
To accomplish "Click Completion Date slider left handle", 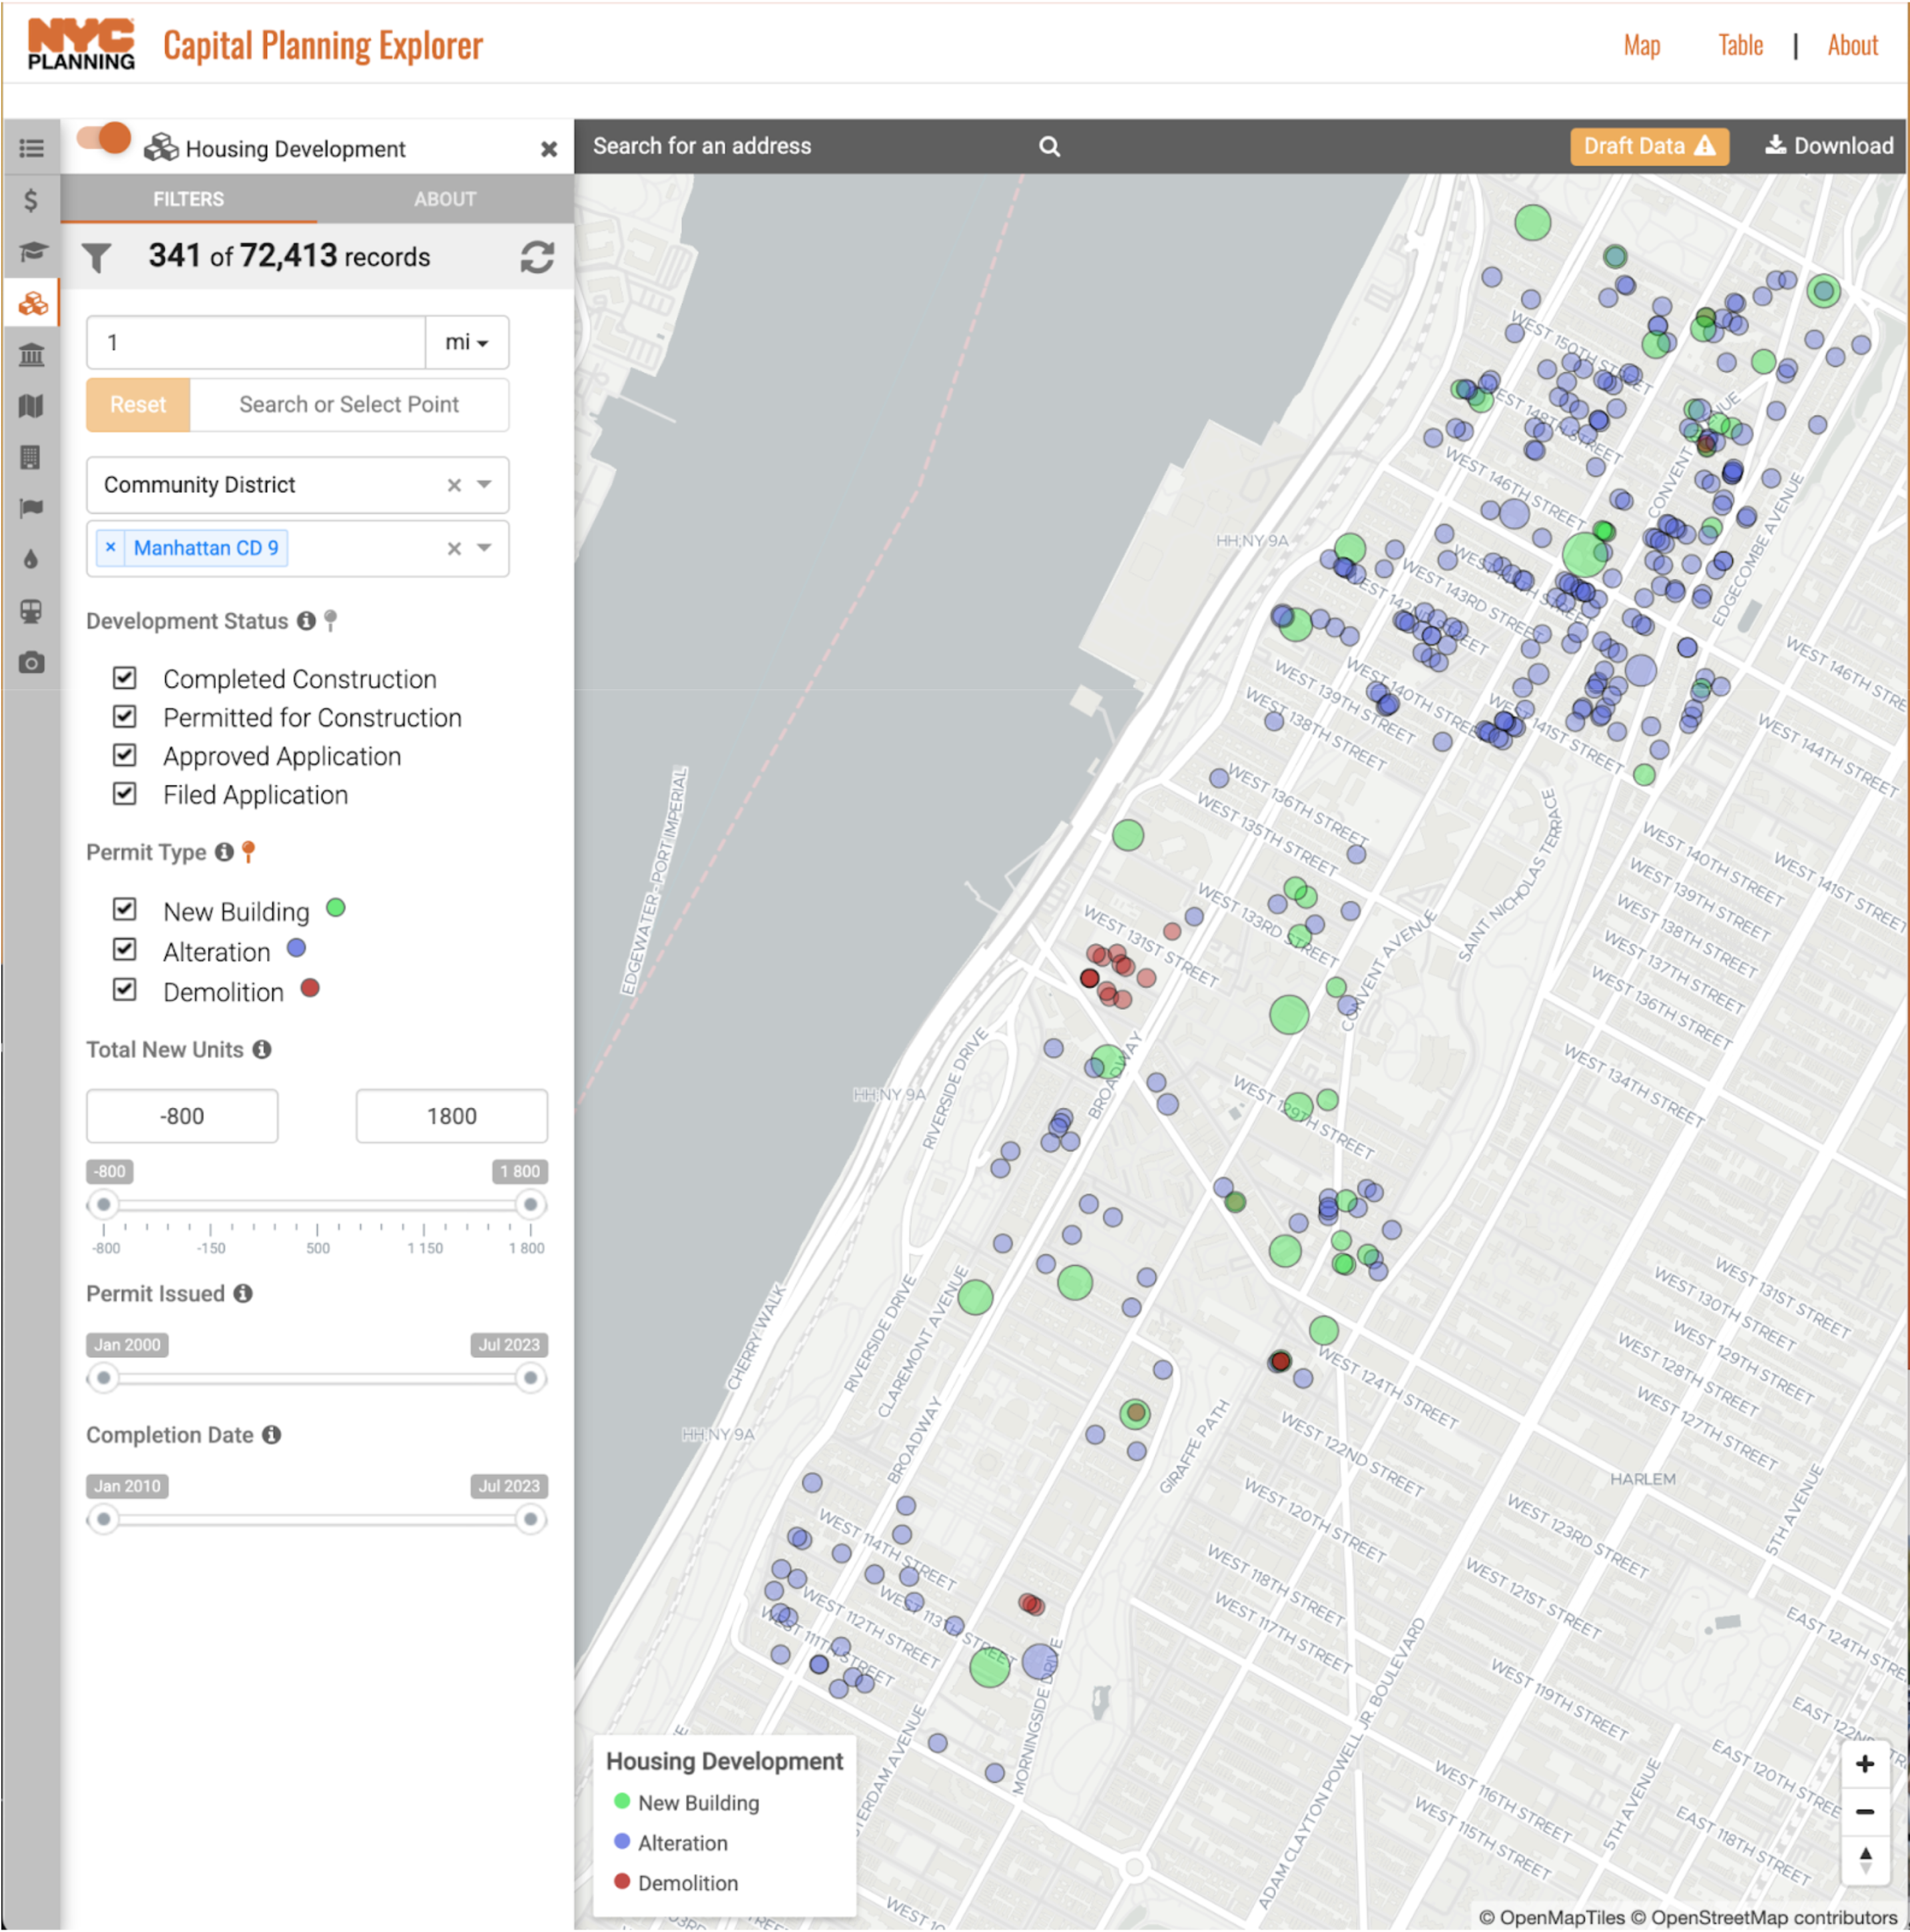I will coord(103,1519).
